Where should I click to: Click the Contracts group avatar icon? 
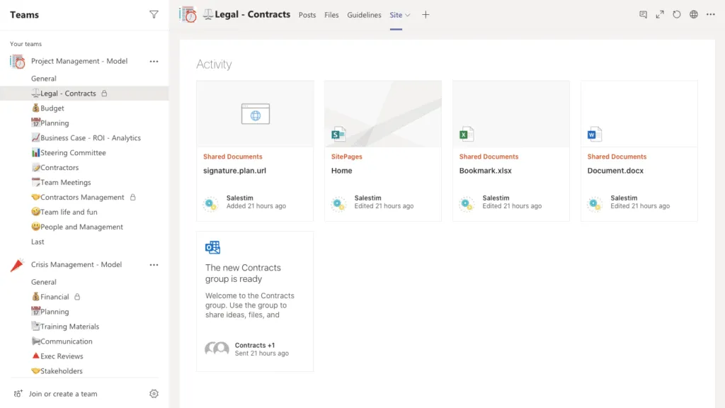[217, 348]
